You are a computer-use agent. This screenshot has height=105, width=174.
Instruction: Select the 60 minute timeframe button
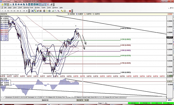pos(18,11)
